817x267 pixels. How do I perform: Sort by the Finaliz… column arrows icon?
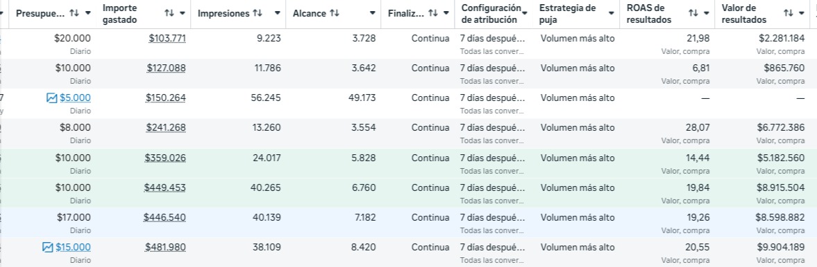point(433,13)
